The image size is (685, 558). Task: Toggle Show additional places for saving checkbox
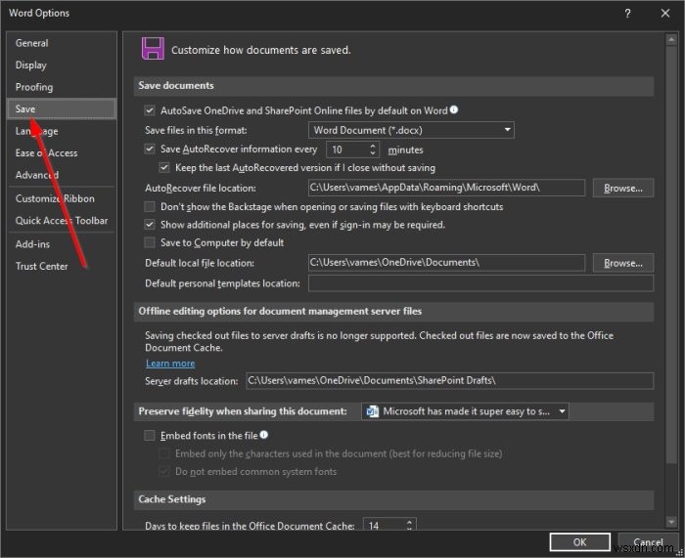[x=150, y=225]
